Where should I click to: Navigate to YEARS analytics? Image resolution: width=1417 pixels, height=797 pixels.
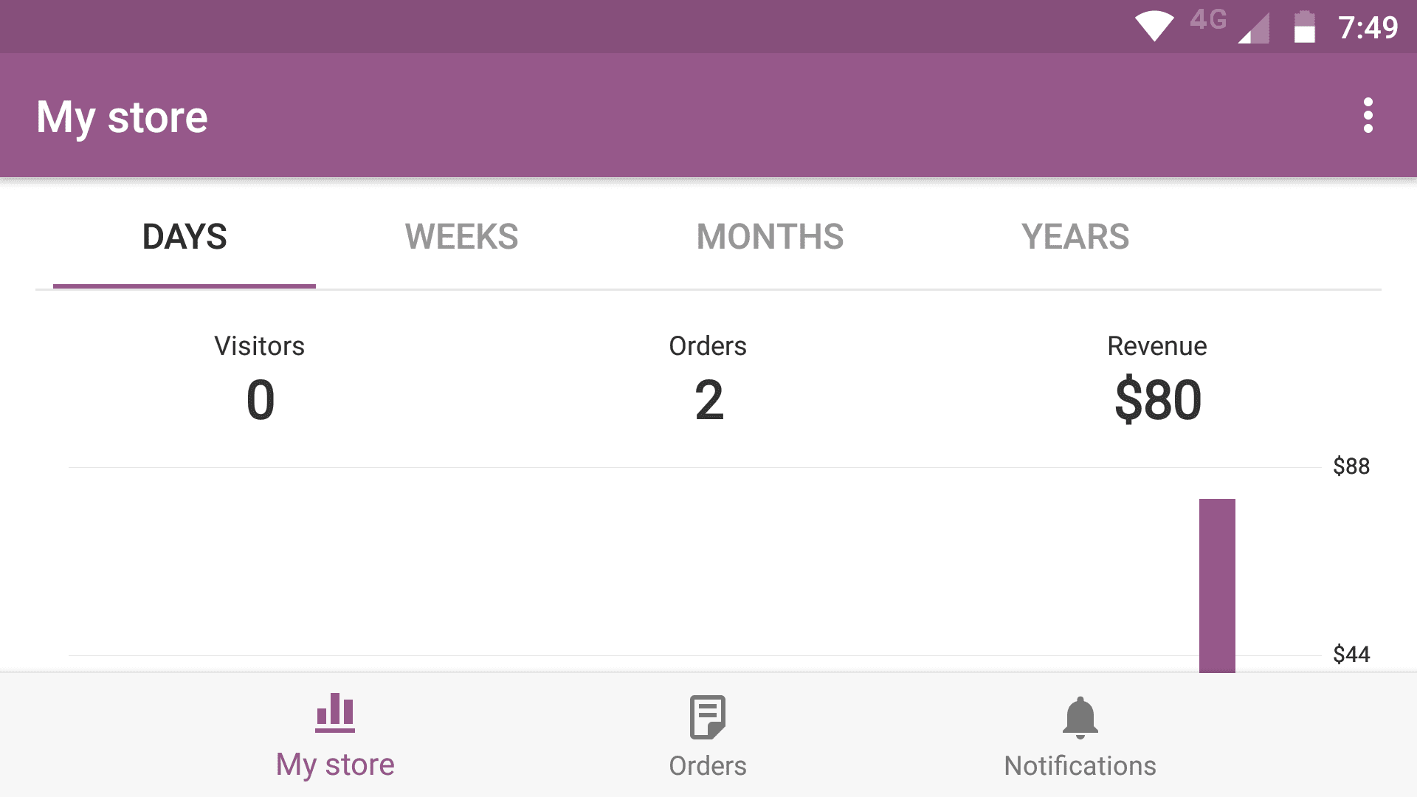[x=1075, y=236]
